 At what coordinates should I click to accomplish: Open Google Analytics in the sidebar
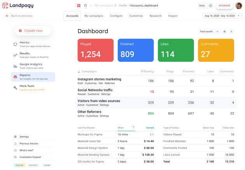pyautogui.click(x=30, y=64)
